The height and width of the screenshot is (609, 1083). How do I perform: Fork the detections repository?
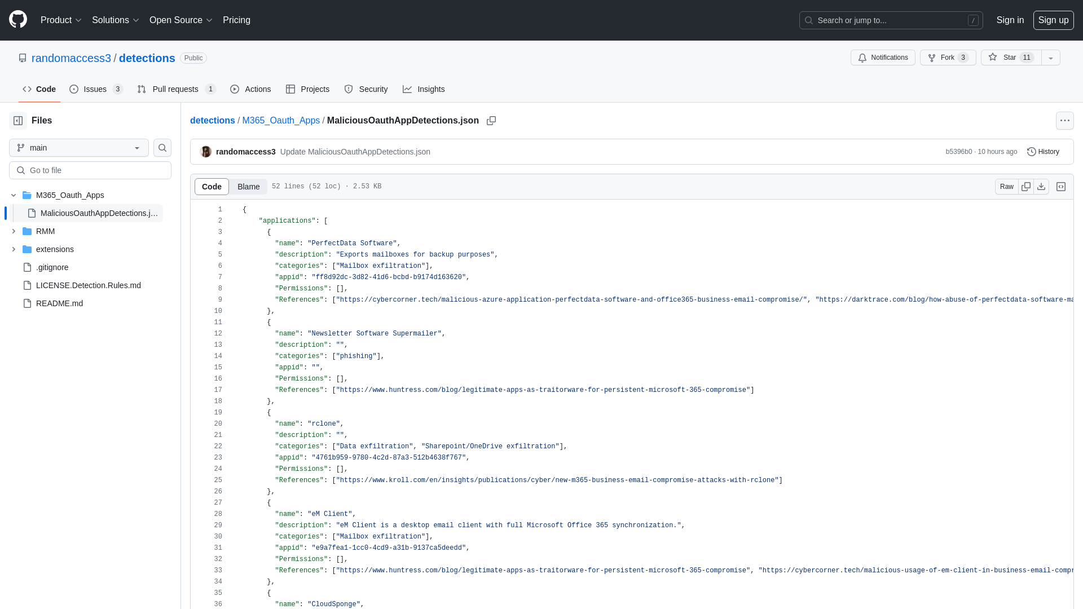pos(948,58)
